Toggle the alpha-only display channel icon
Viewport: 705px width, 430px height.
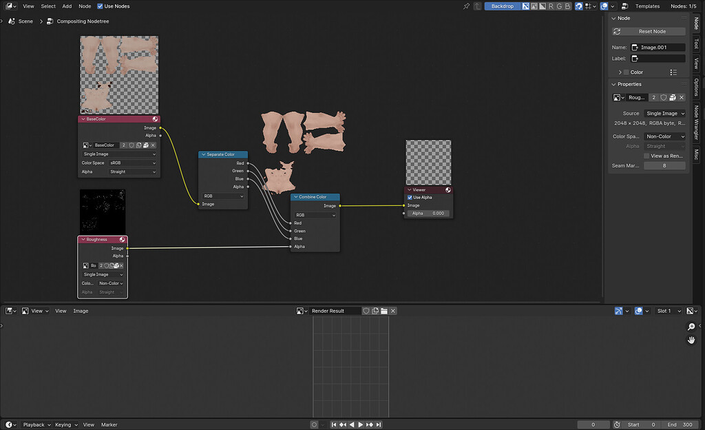tap(543, 6)
